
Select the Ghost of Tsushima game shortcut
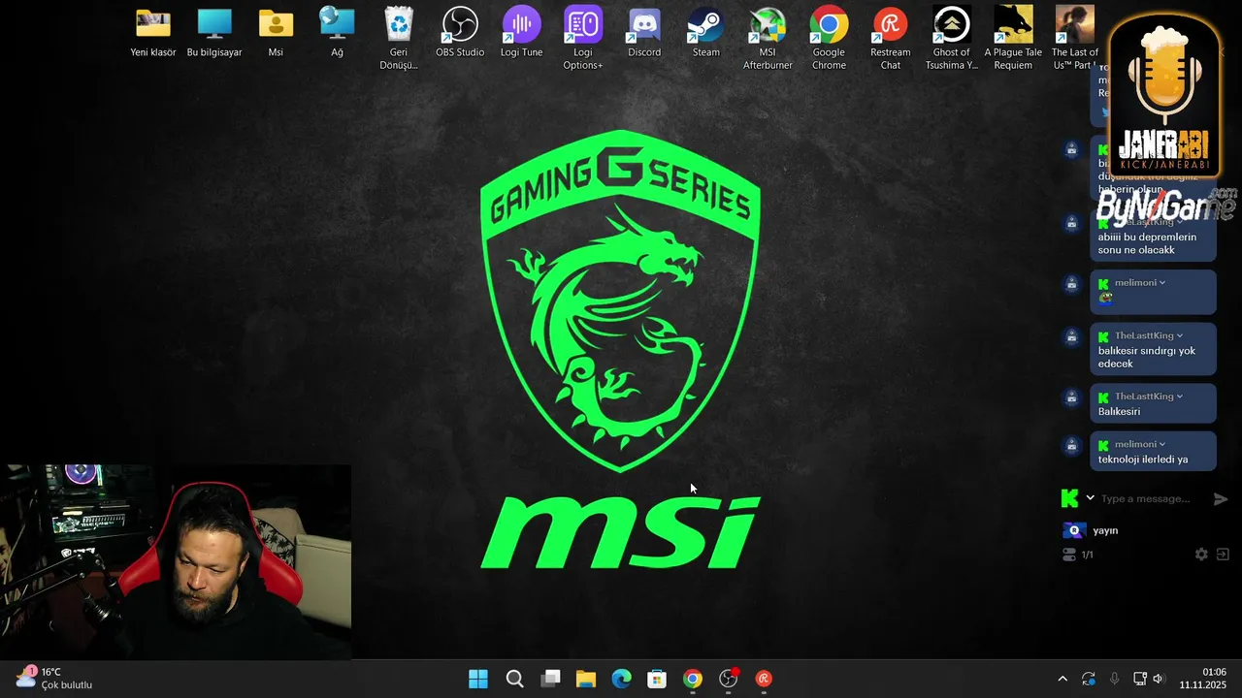(952, 39)
